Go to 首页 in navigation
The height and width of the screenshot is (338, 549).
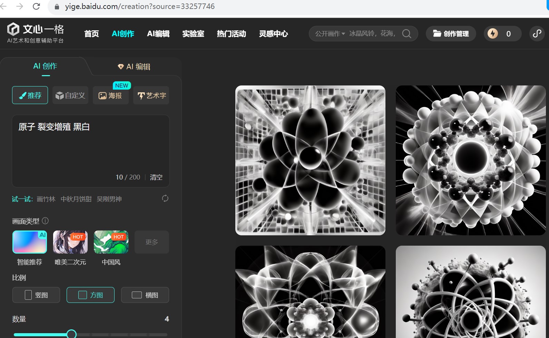[x=91, y=34]
